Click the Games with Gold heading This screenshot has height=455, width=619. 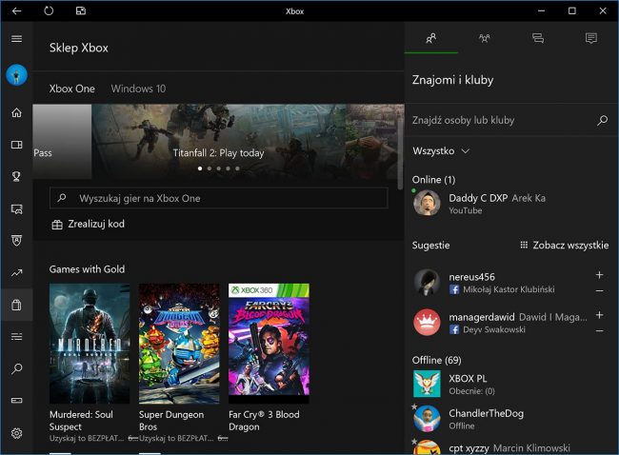pyautogui.click(x=87, y=269)
